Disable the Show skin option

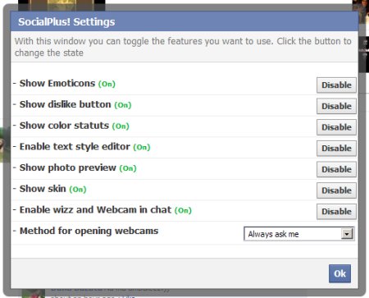(x=336, y=190)
